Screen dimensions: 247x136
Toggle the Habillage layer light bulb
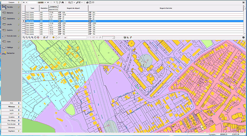click(18, 47)
